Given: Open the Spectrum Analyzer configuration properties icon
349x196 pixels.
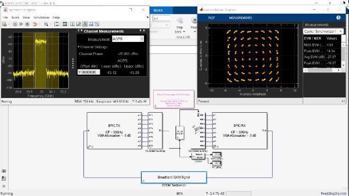Looking at the screenshot, I should coord(4,24).
